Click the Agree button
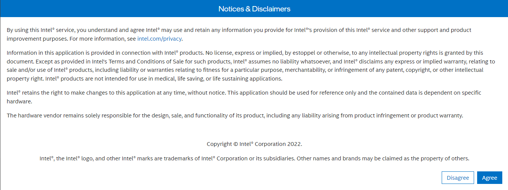Image resolution: width=508 pixels, height=190 pixels. 489,177
